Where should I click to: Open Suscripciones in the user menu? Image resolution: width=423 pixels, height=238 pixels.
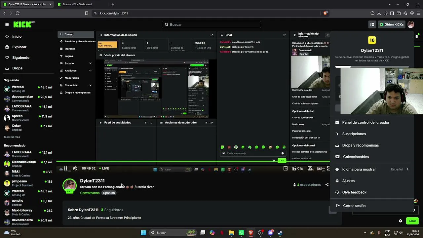coord(372,134)
